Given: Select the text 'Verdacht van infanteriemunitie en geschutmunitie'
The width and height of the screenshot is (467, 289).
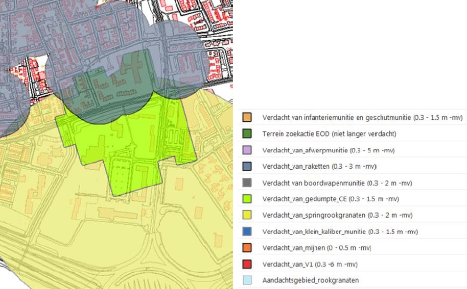Looking at the screenshot, I should point(337,118).
